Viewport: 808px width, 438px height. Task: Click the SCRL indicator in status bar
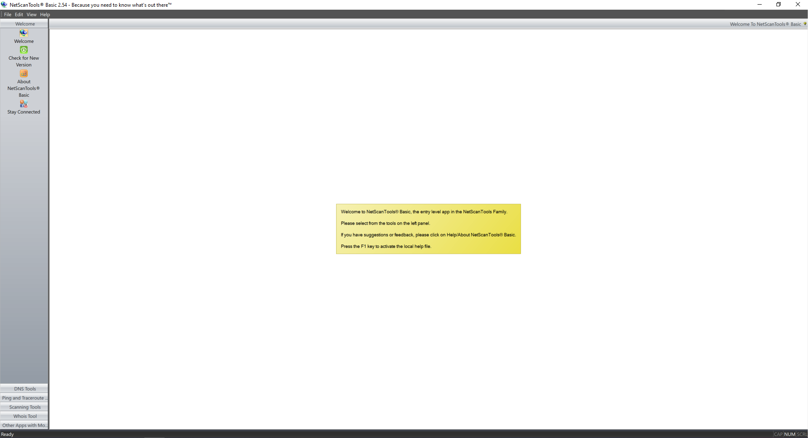click(x=802, y=434)
